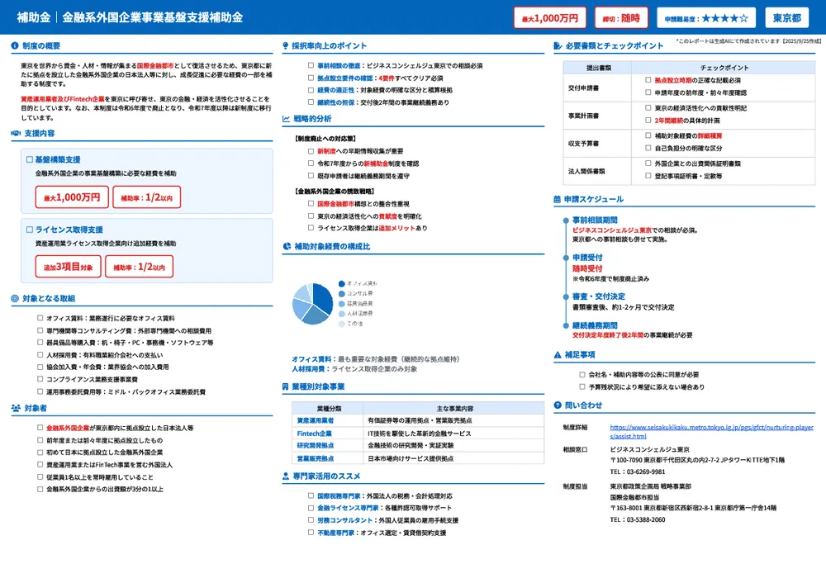Open the pie chart icon of 補助対象経費の構成比

[x=286, y=245]
